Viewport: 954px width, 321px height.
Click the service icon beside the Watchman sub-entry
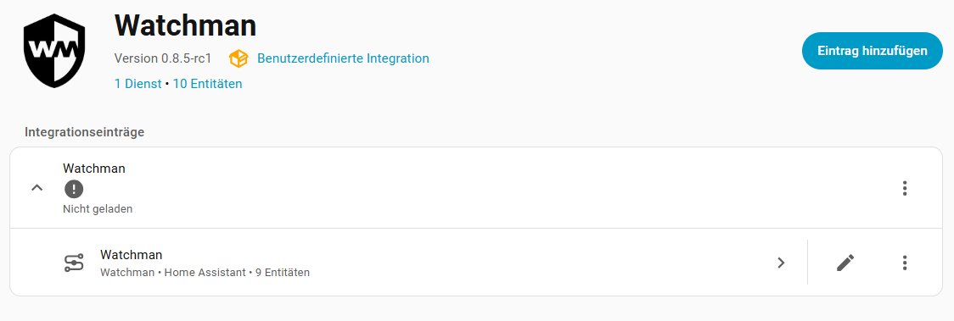click(x=74, y=263)
